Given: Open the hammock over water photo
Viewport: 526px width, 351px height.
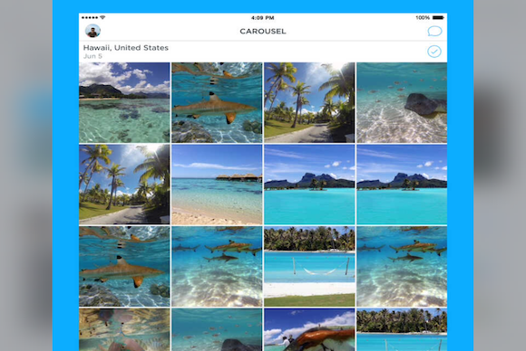Looking at the screenshot, I should [309, 266].
